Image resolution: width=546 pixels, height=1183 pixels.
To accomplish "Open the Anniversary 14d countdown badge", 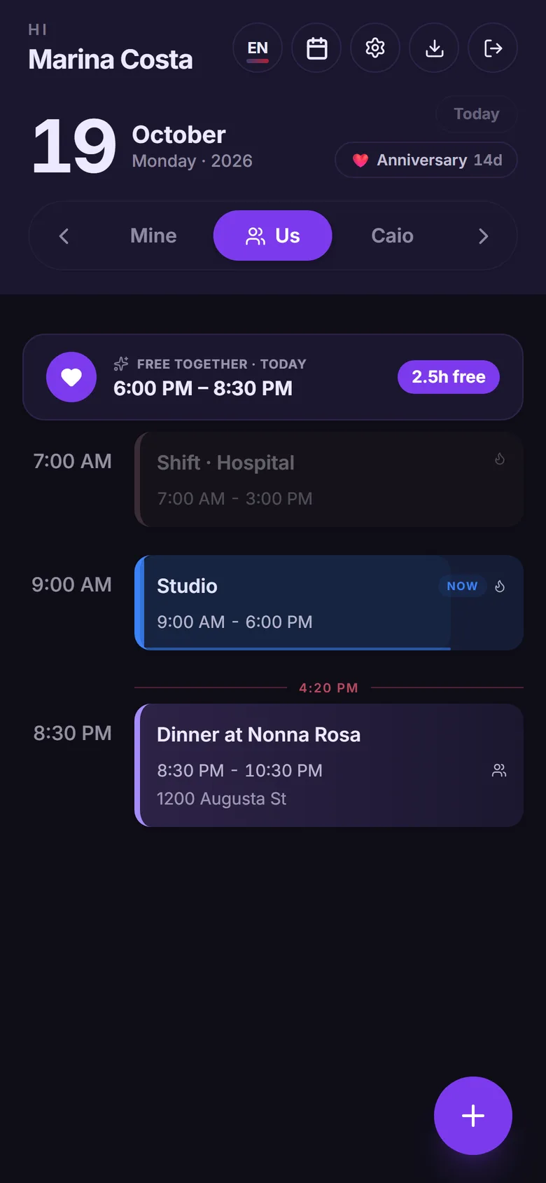I will (426, 160).
